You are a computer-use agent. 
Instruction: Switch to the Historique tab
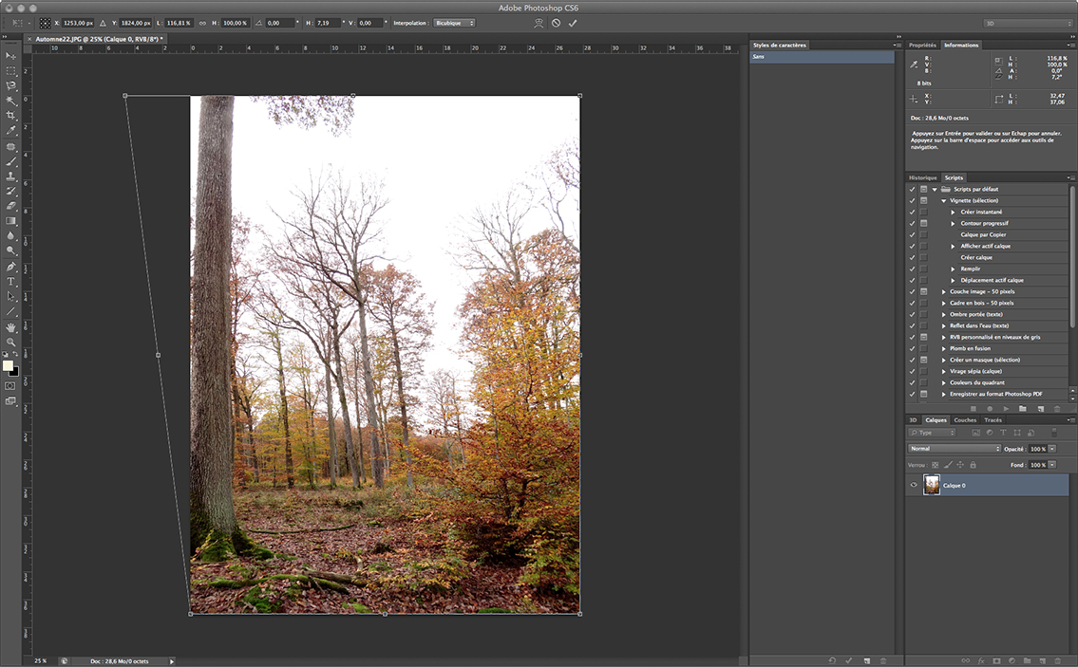click(x=922, y=177)
